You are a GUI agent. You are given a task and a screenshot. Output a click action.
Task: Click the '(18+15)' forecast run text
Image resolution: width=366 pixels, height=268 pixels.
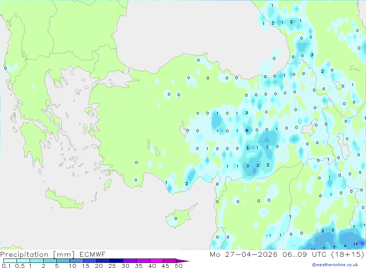[x=347, y=254]
